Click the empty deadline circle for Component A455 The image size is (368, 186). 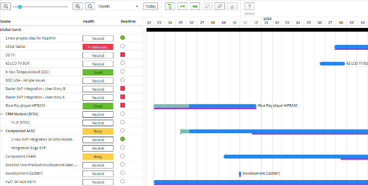(x=122, y=131)
